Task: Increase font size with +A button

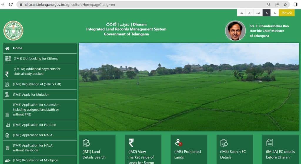Action: tap(258, 13)
